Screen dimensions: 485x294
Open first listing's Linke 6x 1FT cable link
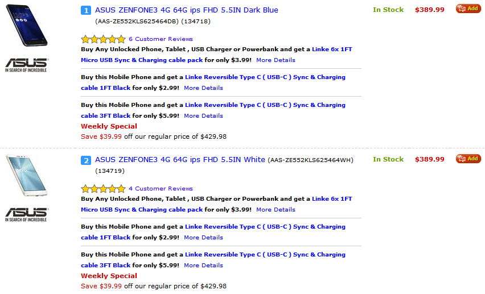pyautogui.click(x=216, y=55)
